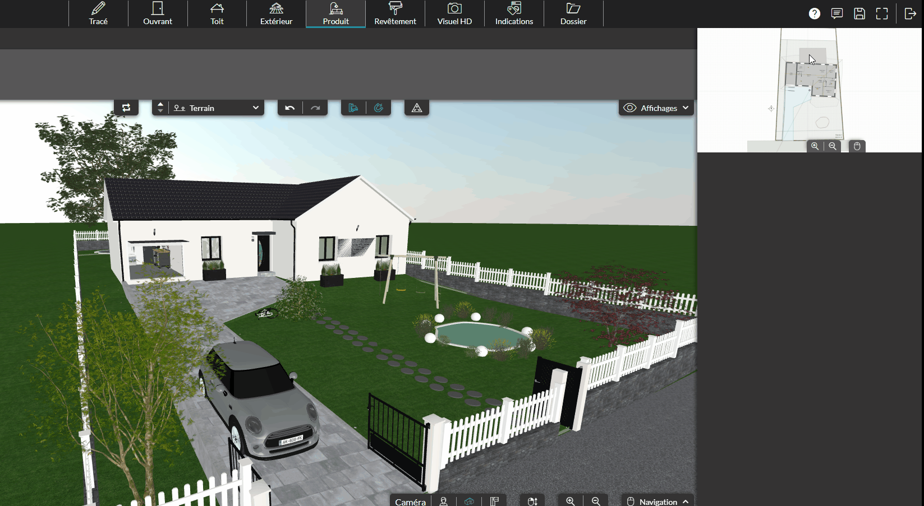Toggle fullscreen mode
924x506 pixels.
point(882,13)
